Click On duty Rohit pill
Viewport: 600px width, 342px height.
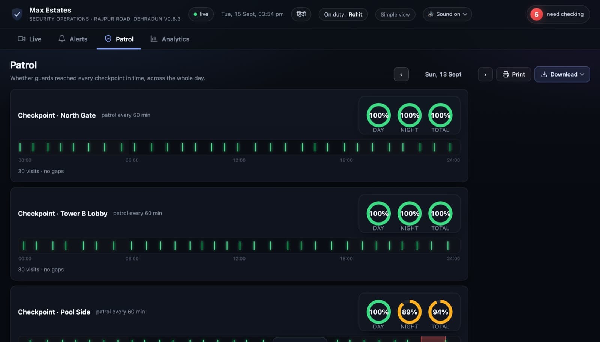point(343,14)
